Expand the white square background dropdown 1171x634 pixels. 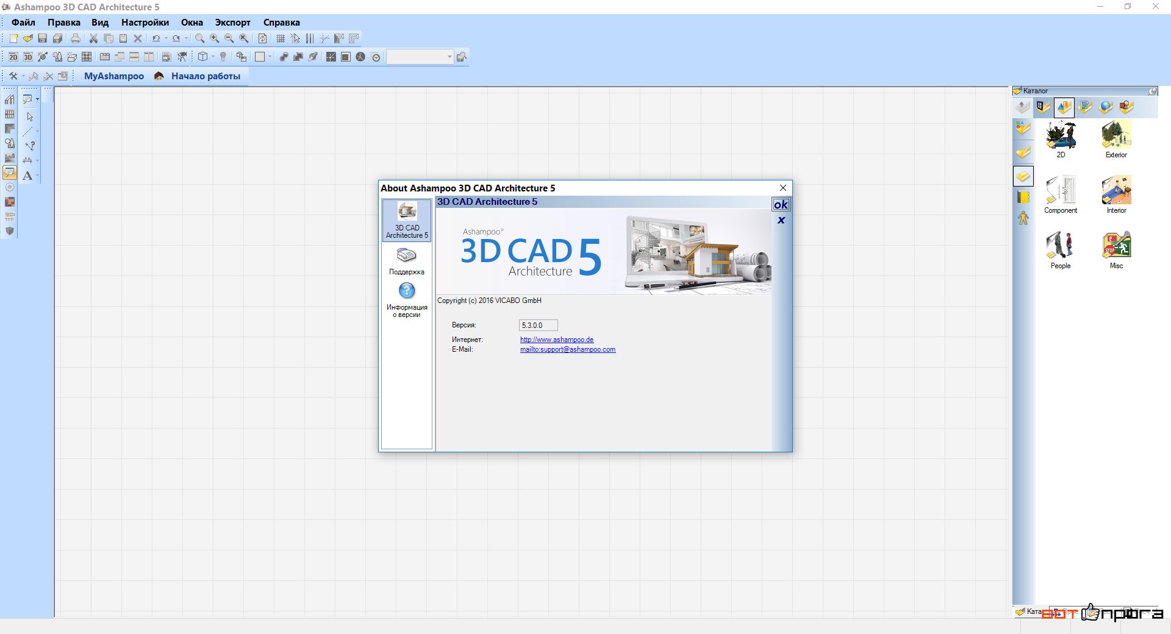click(270, 57)
